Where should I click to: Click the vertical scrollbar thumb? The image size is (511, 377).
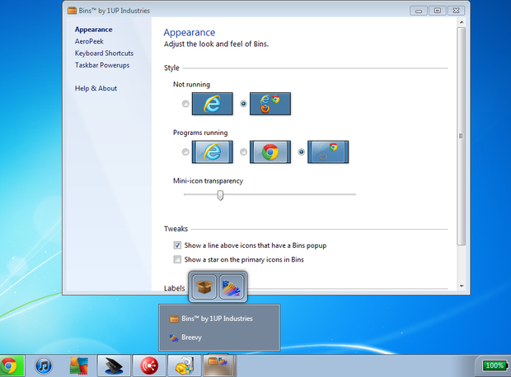pyautogui.click(x=462, y=136)
